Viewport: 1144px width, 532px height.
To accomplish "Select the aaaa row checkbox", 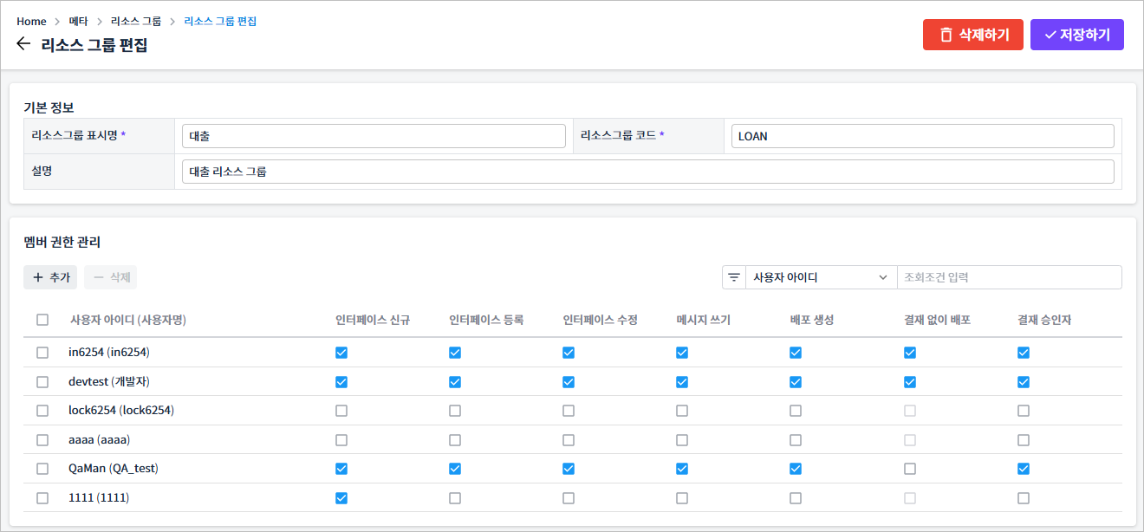I will click(x=42, y=440).
